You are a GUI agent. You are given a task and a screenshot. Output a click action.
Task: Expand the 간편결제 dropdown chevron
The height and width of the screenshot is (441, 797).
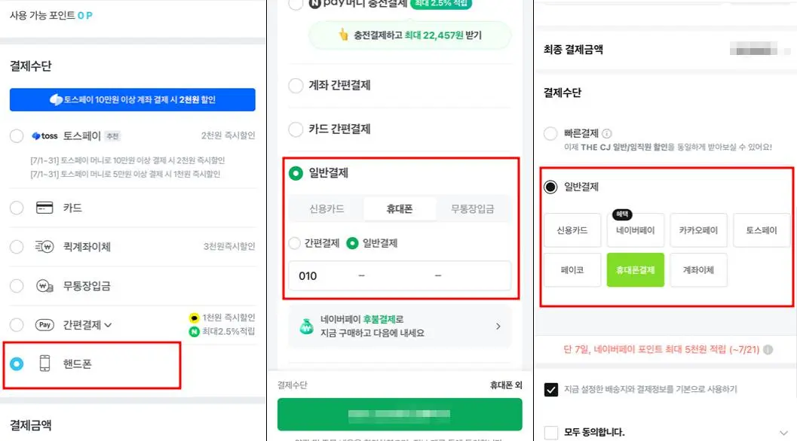pyautogui.click(x=108, y=326)
